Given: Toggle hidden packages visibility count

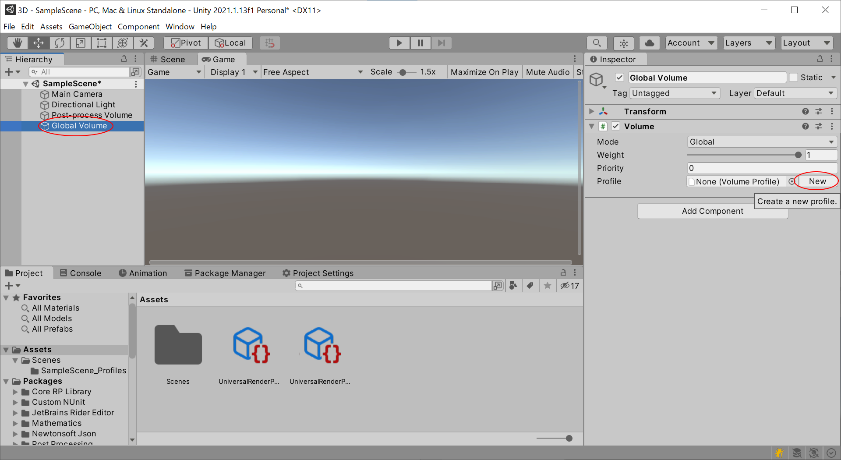Looking at the screenshot, I should tap(570, 286).
